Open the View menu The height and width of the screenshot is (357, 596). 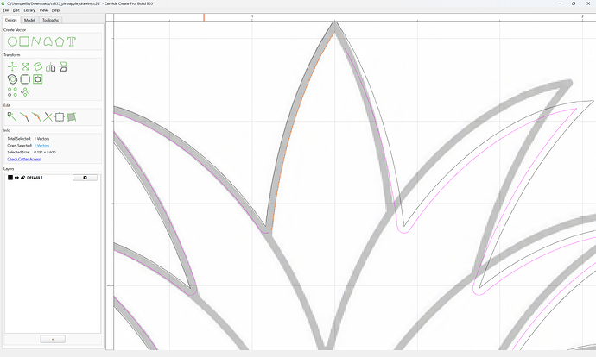pos(43,10)
